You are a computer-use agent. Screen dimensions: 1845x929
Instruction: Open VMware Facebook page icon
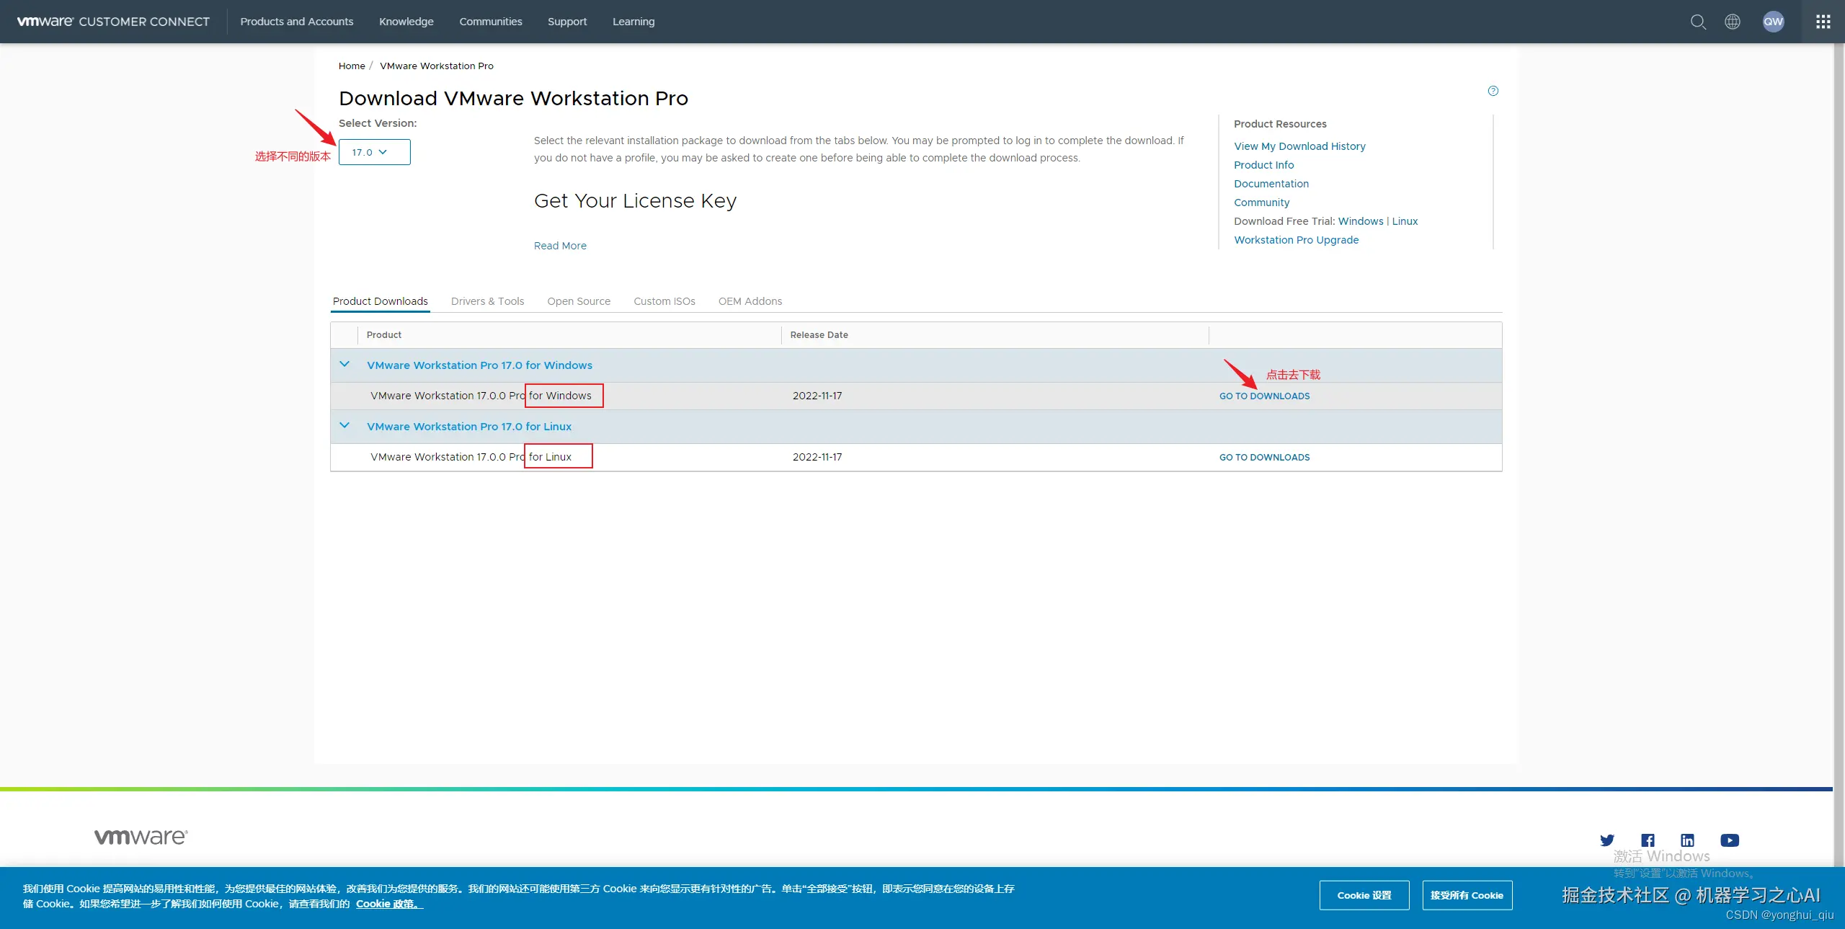pos(1648,840)
